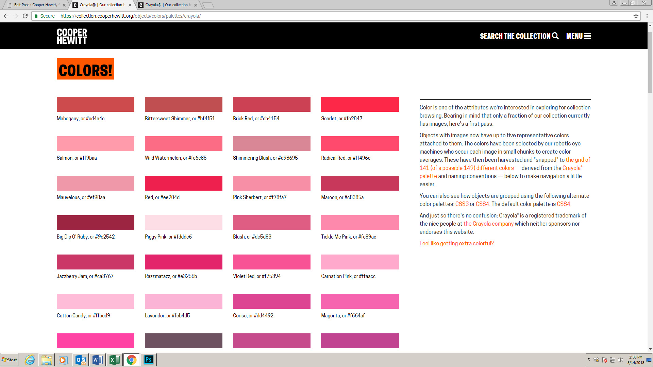Select the Mahogany color swatch
Viewport: 653px width, 367px height.
[x=96, y=104]
